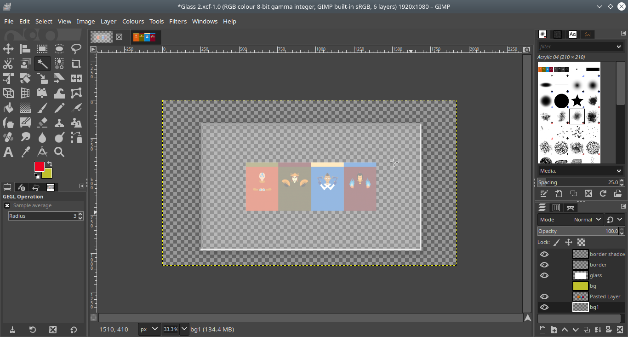Select the Paintbrush tool
The height and width of the screenshot is (337, 628).
click(42, 108)
